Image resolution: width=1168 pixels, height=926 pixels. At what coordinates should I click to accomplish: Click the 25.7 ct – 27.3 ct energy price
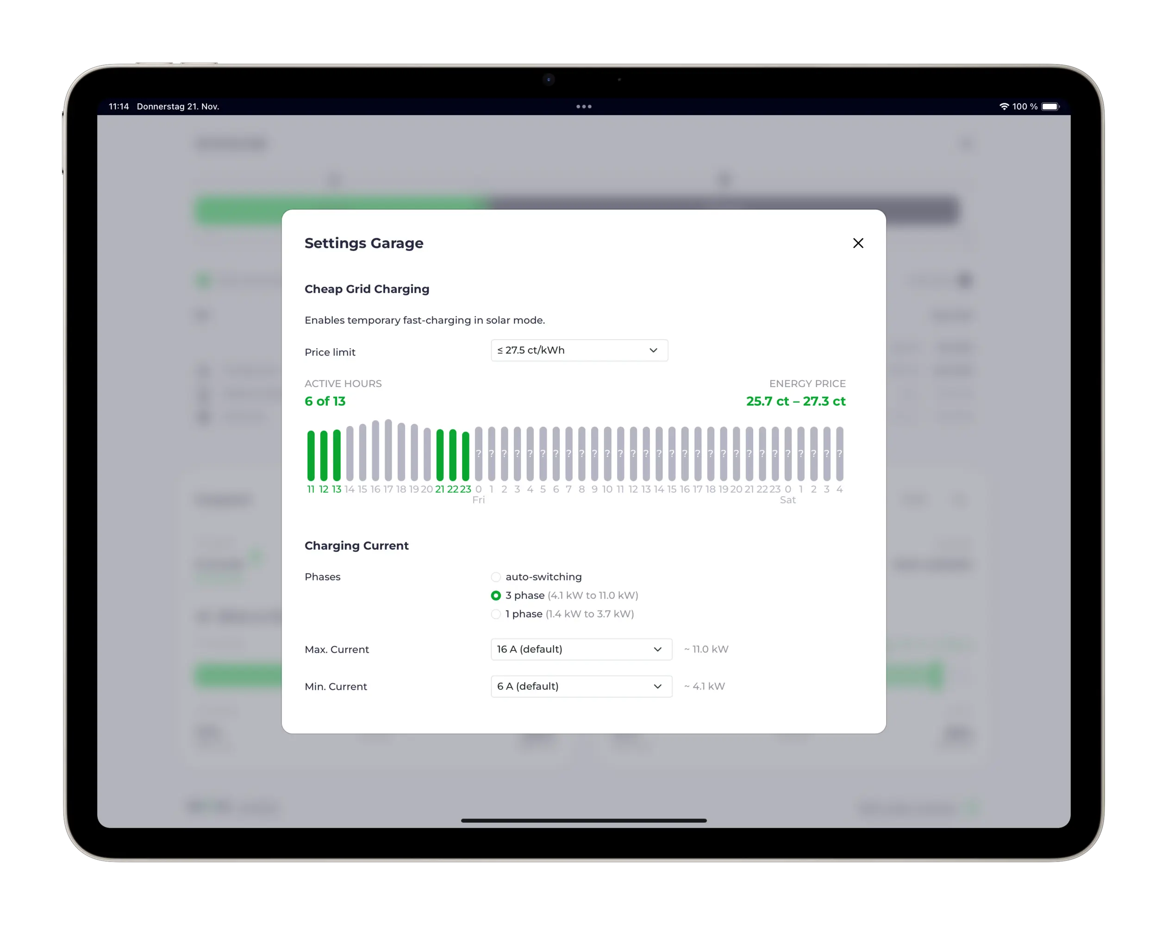(x=795, y=401)
